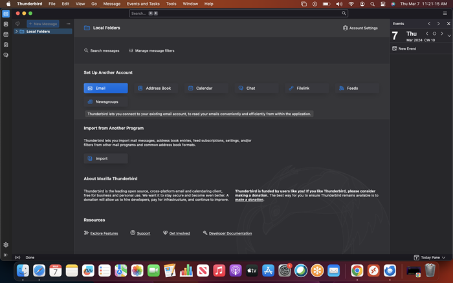The width and height of the screenshot is (453, 283).
Task: Open Events and Tasks menu
Action: tap(143, 4)
